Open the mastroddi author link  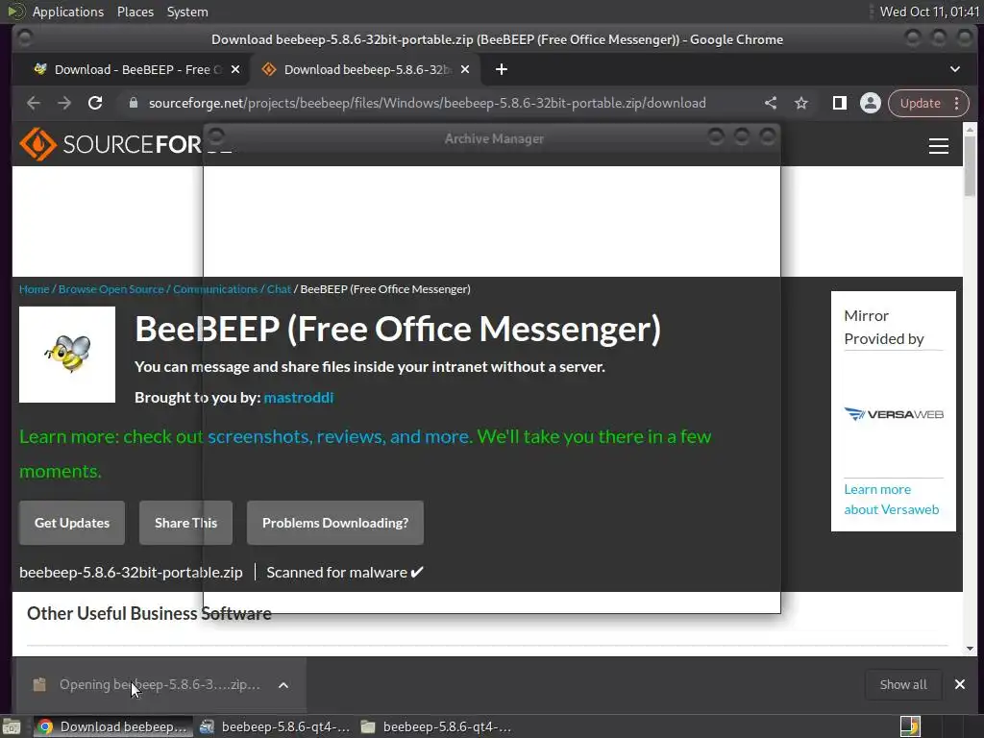(299, 397)
